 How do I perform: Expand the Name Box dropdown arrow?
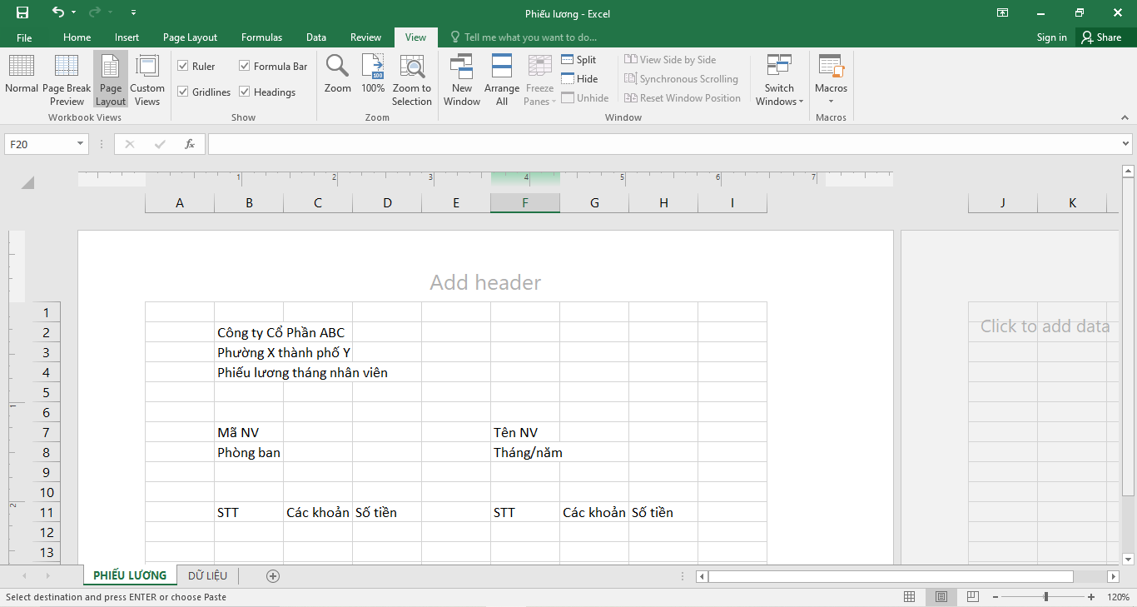tap(81, 144)
